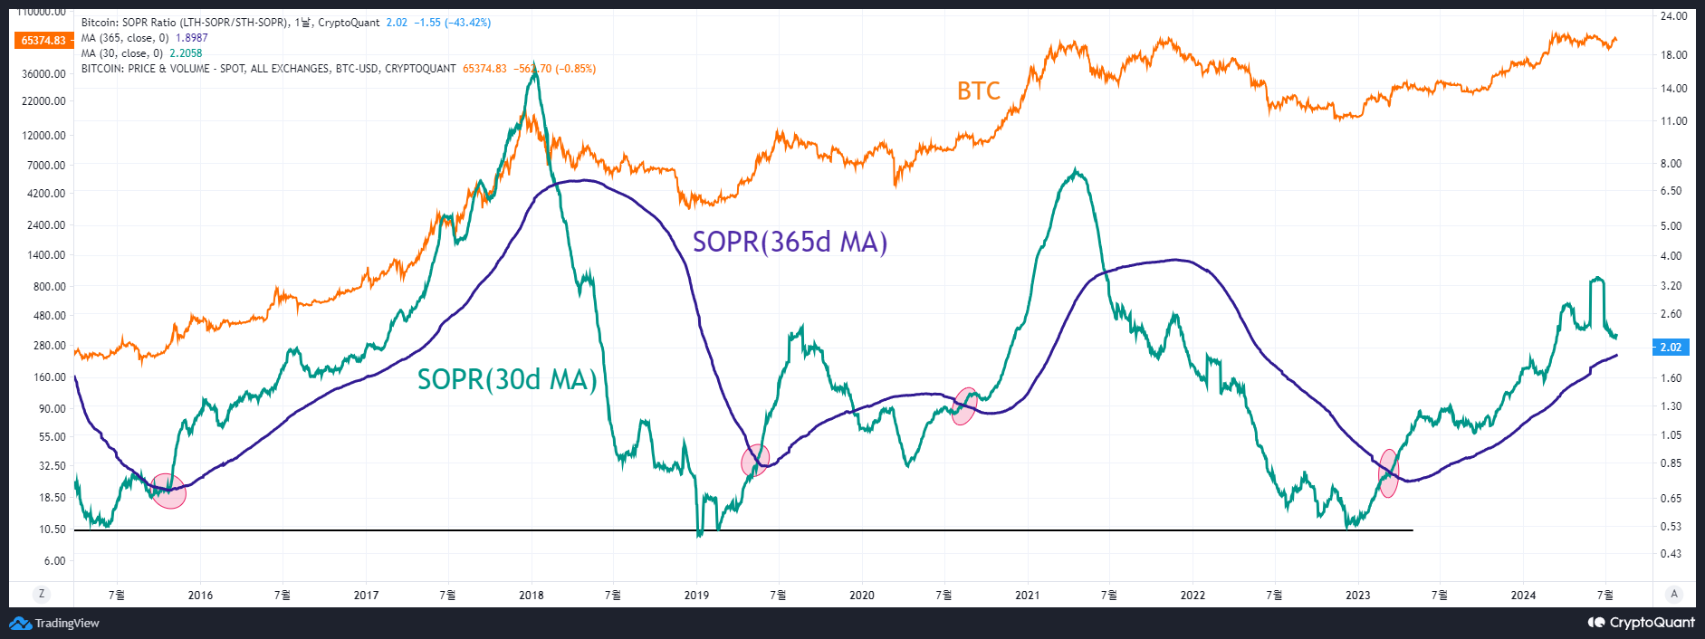1705x639 pixels.
Task: Select the SOPR(30d MA) text annotation
Action: [x=507, y=379]
